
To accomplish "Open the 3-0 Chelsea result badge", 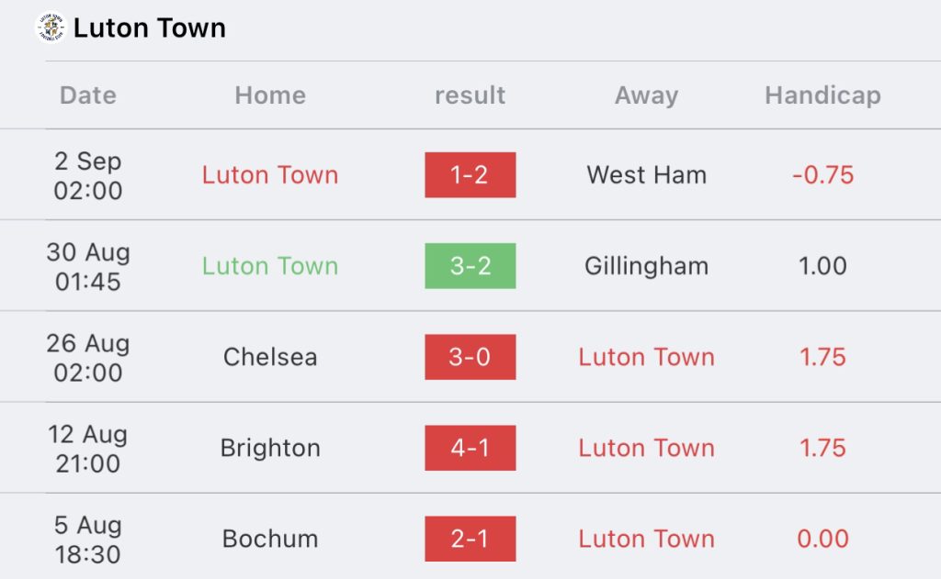I will tap(470, 357).
